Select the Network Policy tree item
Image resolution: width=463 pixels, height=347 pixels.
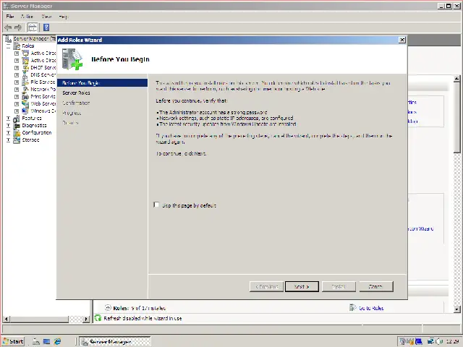(43, 90)
